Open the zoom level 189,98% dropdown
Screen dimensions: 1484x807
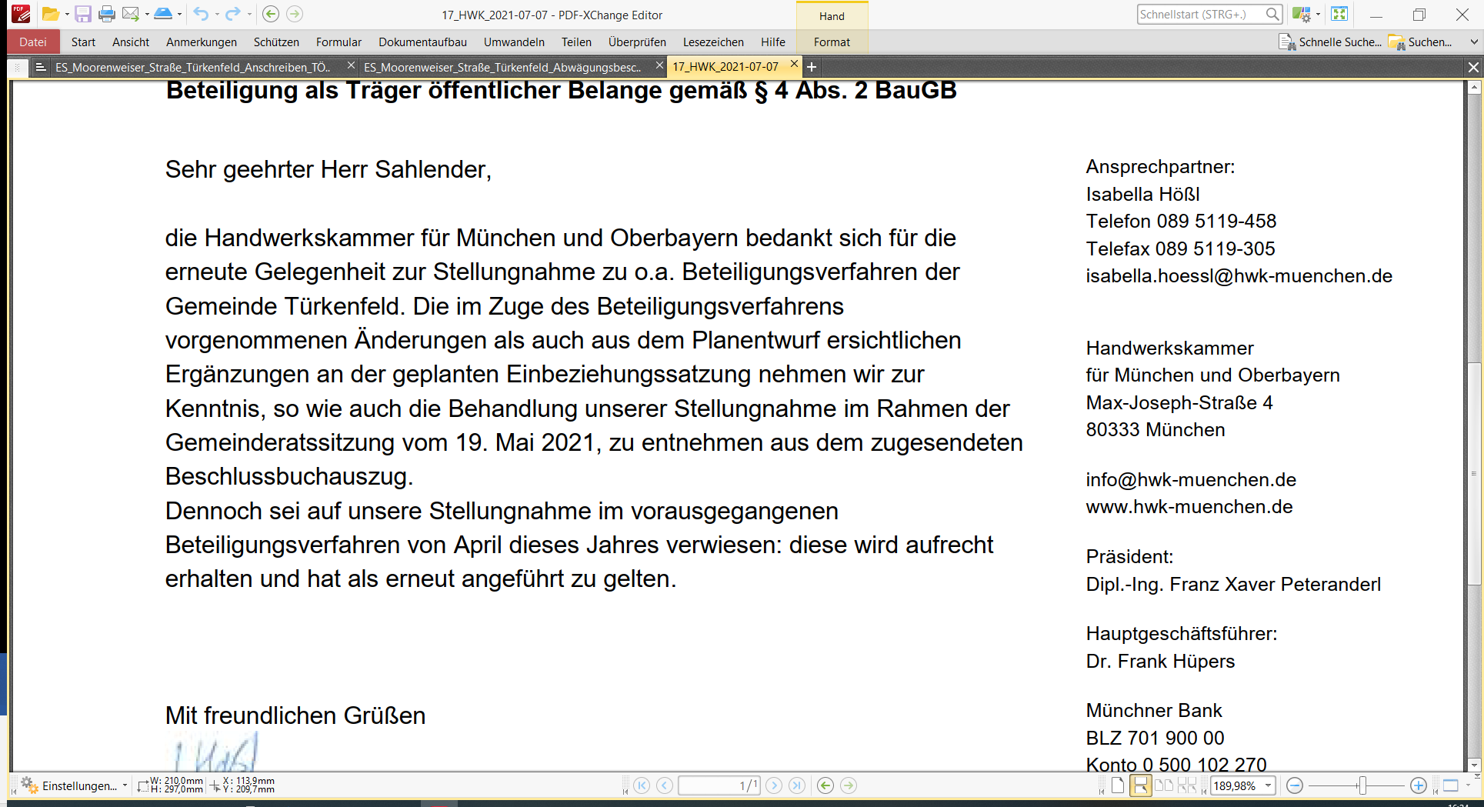point(1268,785)
